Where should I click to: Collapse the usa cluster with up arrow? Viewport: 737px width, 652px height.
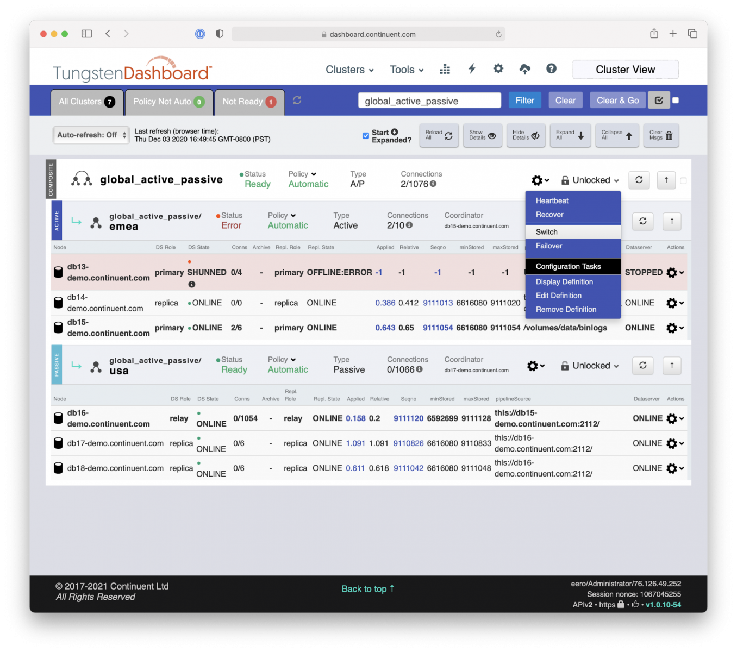672,366
